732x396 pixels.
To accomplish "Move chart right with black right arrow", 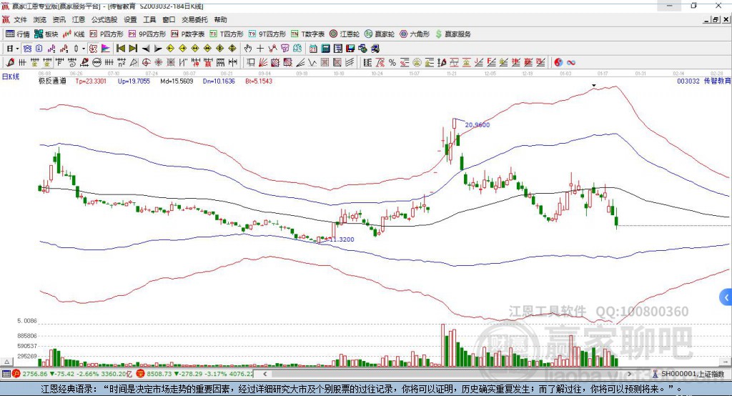I will [x=158, y=49].
